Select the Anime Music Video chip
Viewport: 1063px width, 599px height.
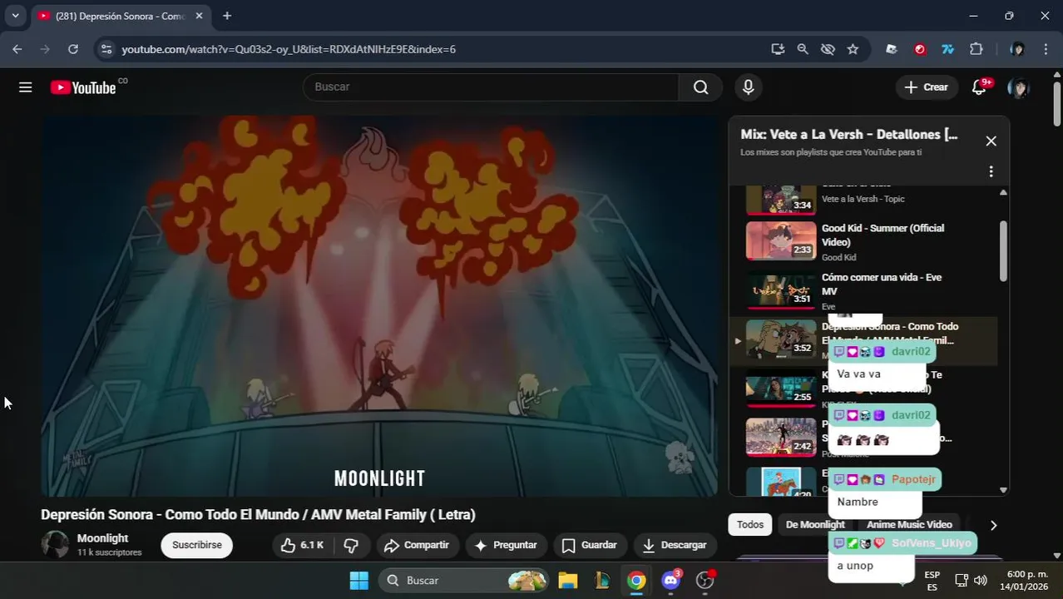pyautogui.click(x=909, y=524)
